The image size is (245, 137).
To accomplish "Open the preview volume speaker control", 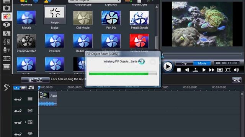I will pos(237,70).
